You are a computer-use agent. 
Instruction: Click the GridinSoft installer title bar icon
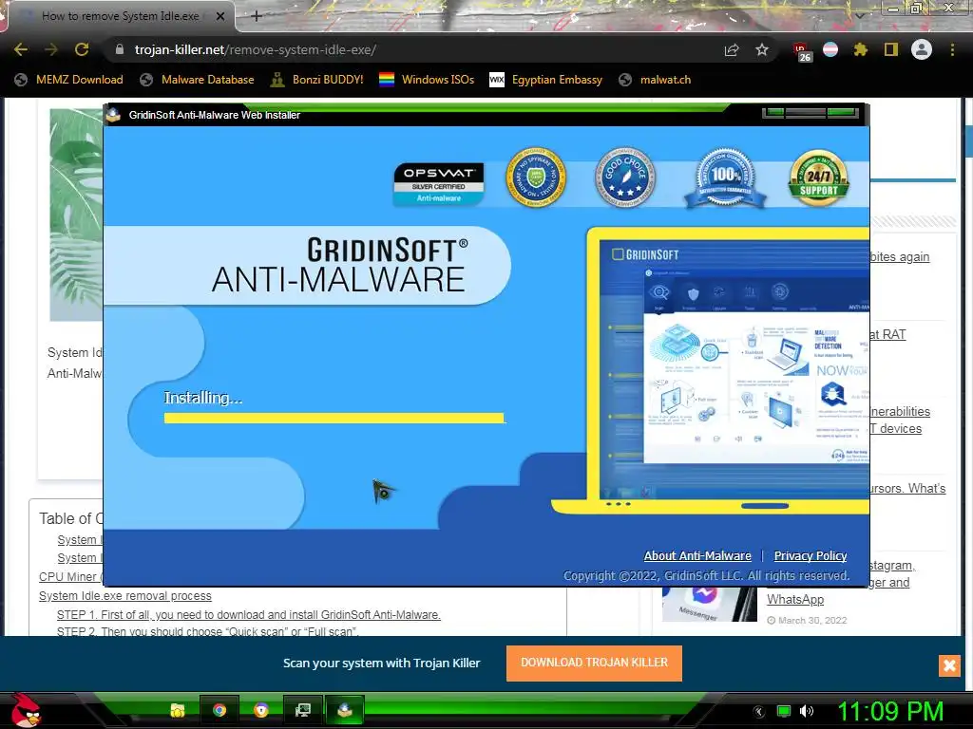113,115
